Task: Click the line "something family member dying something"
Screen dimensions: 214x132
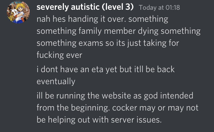Action: pyautogui.click(x=119, y=31)
